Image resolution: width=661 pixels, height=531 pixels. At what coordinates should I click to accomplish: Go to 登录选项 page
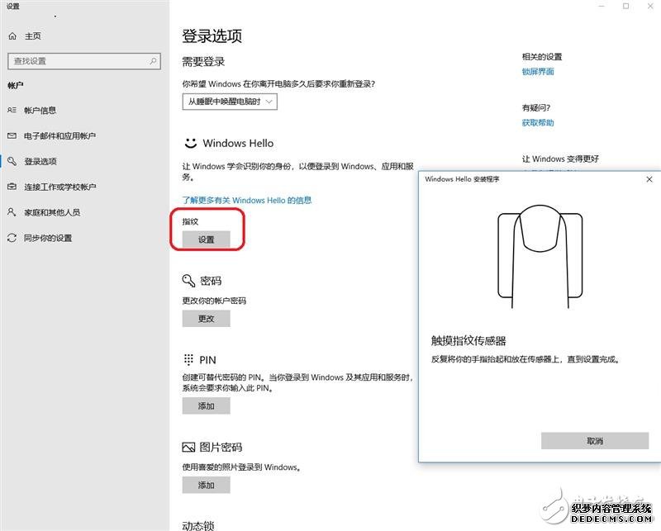coord(40,161)
